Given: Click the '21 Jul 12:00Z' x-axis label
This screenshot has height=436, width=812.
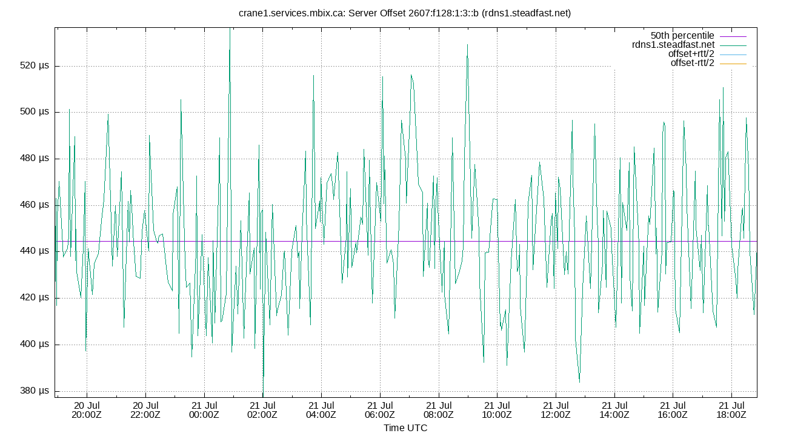Looking at the screenshot, I should pos(556,410).
